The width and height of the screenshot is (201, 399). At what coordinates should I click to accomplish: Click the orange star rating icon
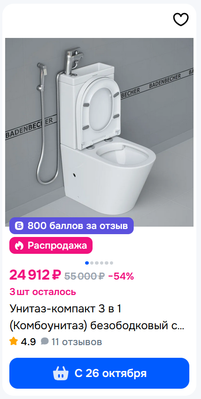pyautogui.click(x=14, y=341)
